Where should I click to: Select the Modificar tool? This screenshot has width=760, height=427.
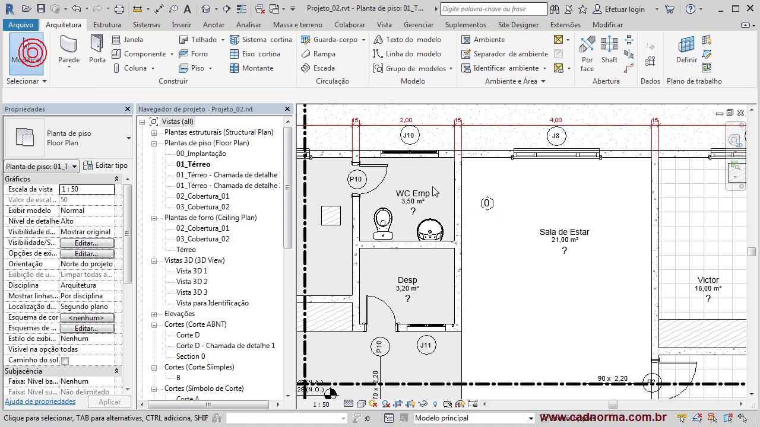point(27,53)
